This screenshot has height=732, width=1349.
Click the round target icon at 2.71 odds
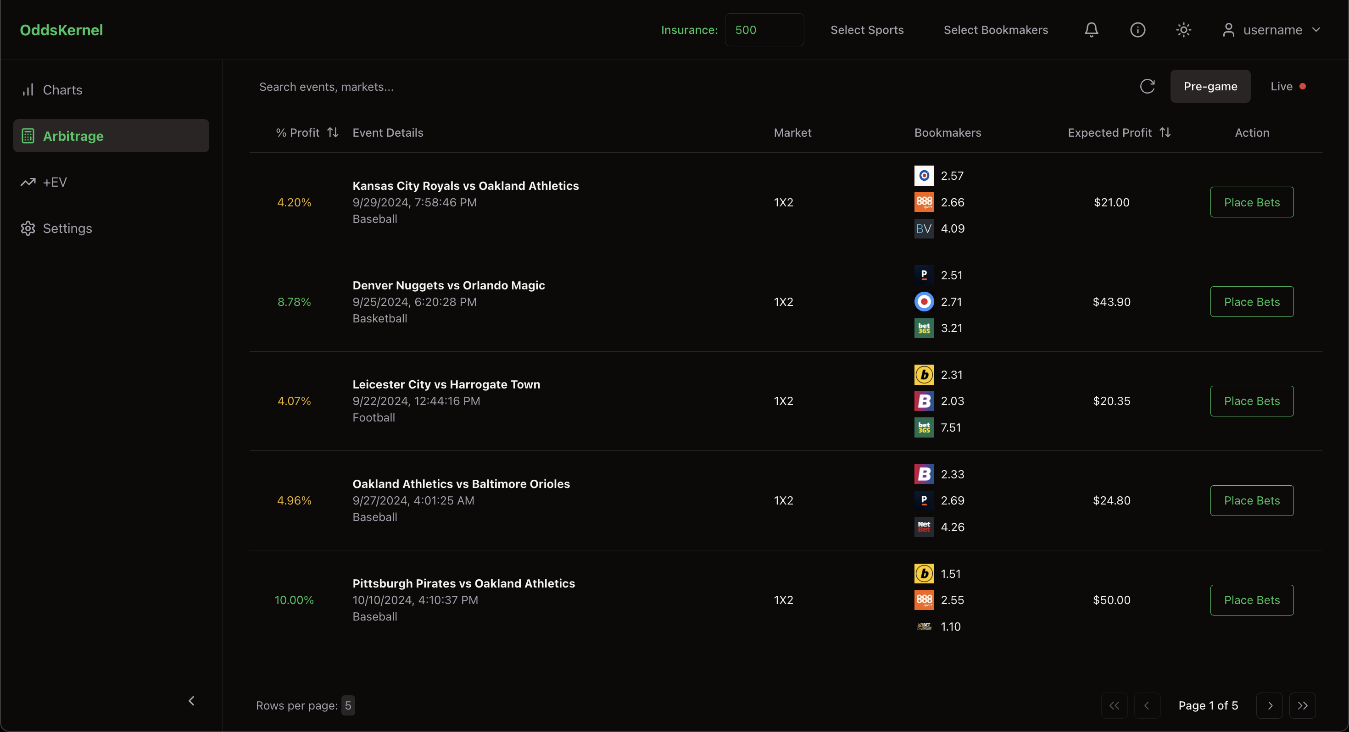924,302
